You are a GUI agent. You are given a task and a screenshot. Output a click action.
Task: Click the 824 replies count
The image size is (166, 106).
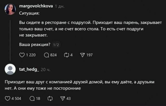(53, 55)
